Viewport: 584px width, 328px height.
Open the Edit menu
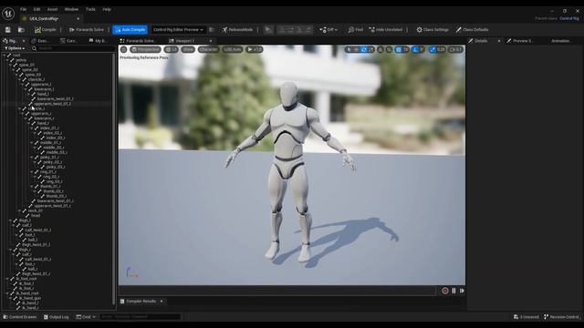pos(36,9)
